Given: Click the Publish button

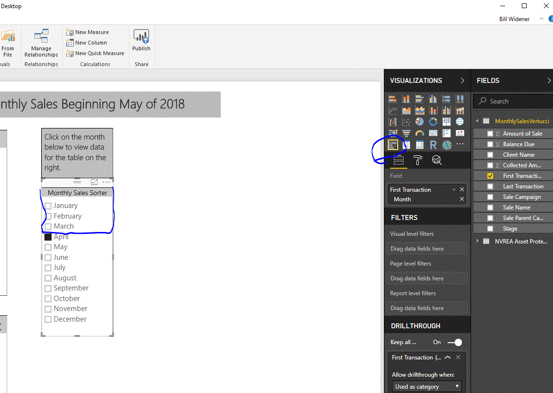Looking at the screenshot, I should [141, 40].
